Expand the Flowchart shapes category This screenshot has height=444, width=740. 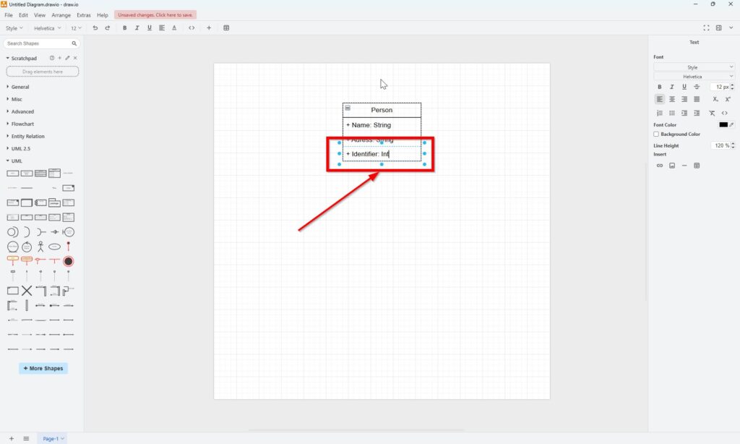[x=22, y=124]
